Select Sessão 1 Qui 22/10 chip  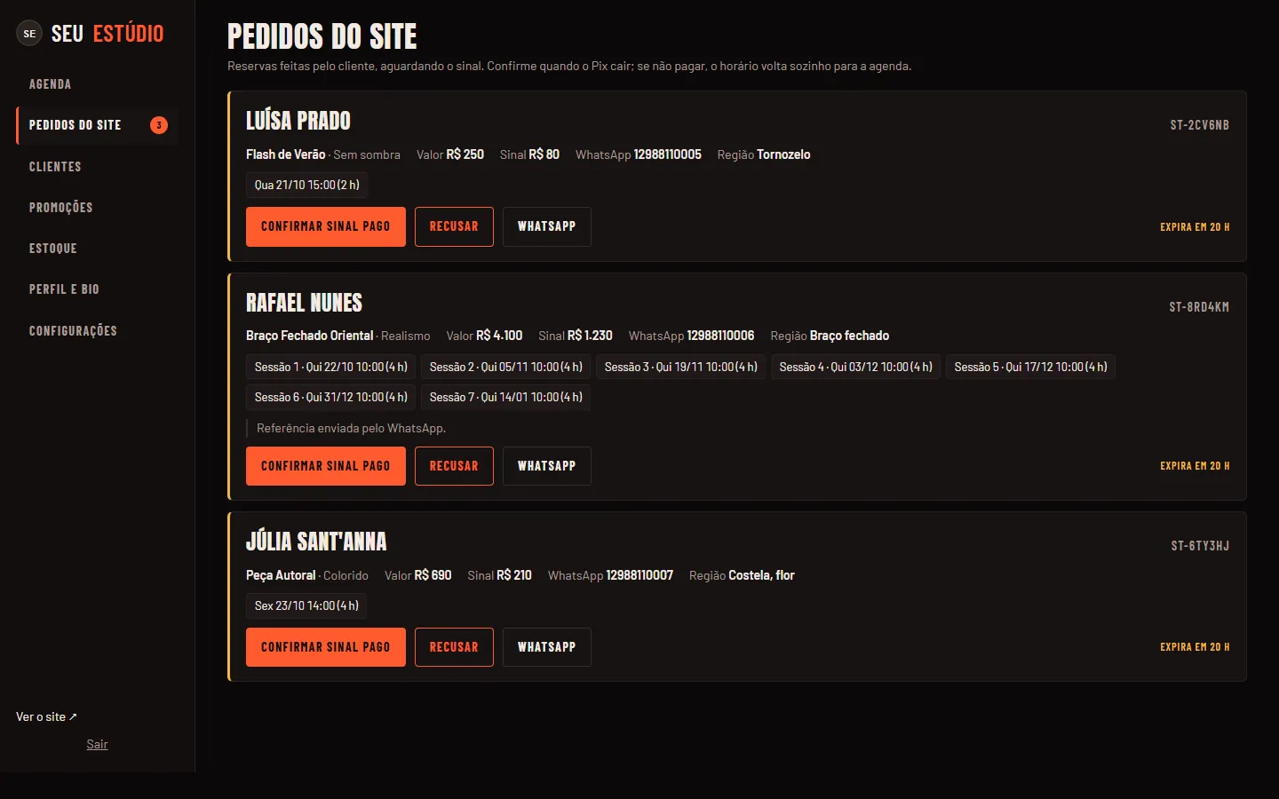point(331,367)
